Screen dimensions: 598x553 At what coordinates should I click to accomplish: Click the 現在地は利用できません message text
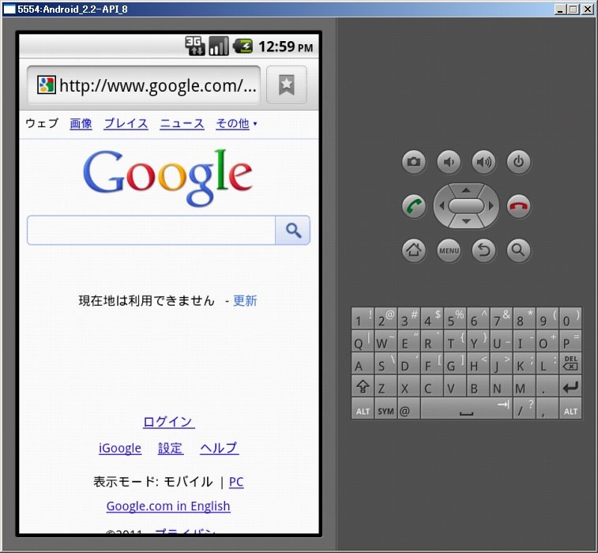point(146,300)
